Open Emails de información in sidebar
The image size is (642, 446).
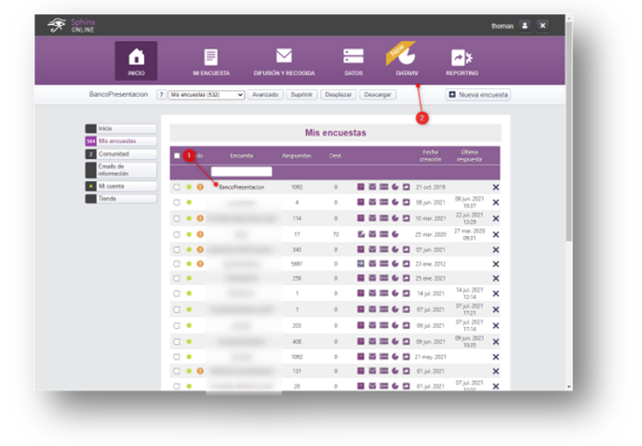(121, 170)
